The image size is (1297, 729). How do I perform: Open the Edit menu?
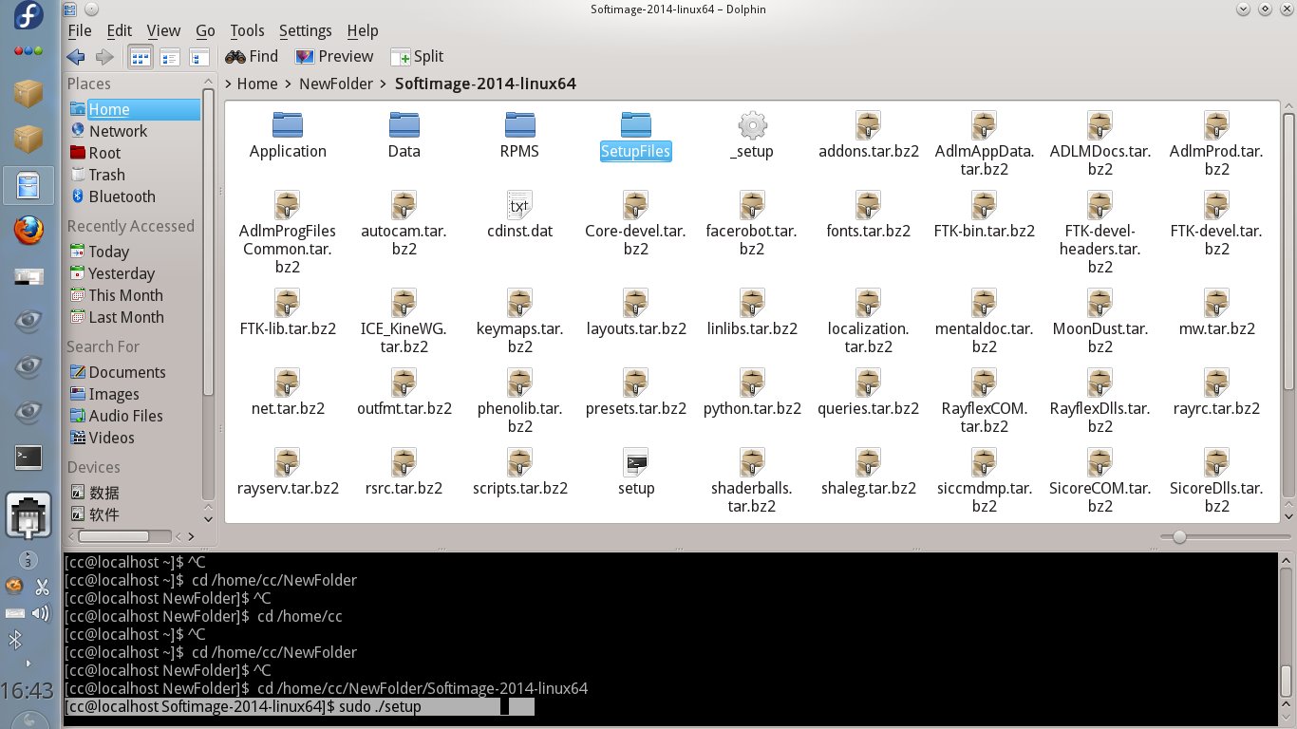click(119, 30)
